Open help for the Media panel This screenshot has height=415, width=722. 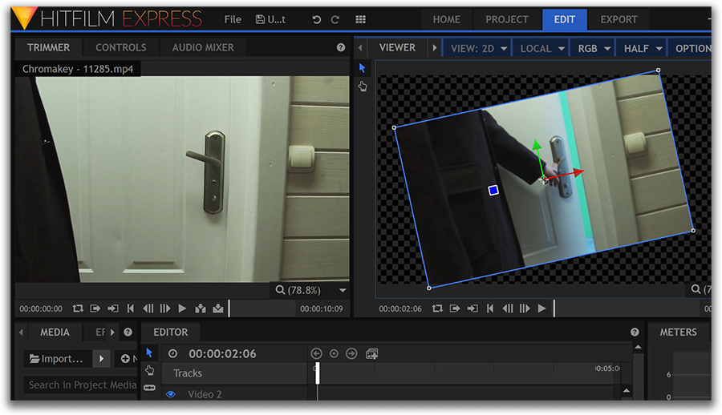(x=128, y=332)
